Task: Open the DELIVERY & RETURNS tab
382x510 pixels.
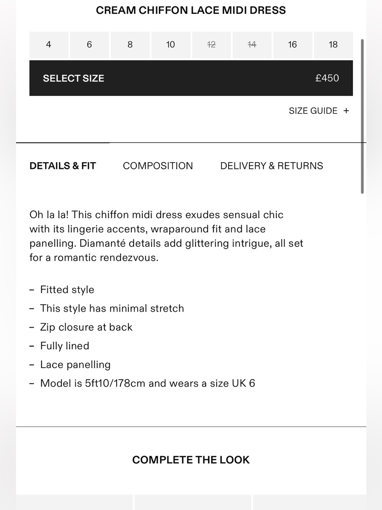Action: point(272,166)
